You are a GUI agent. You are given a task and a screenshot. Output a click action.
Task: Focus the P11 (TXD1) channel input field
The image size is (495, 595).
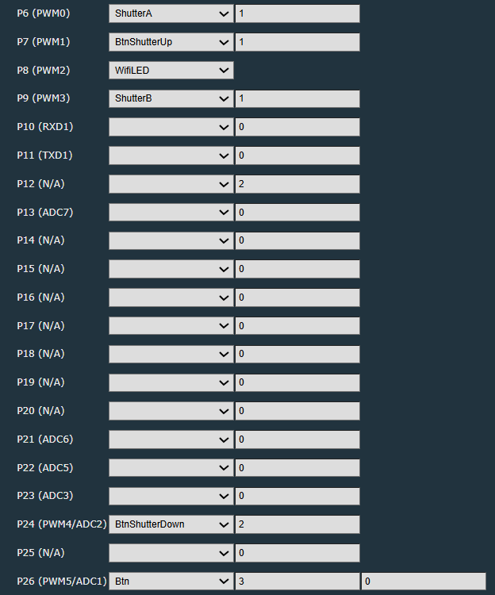tap(297, 155)
